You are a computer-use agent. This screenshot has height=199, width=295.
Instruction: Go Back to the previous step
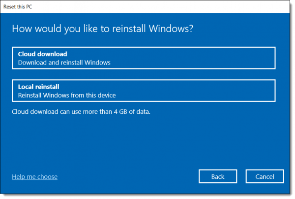[x=218, y=176]
